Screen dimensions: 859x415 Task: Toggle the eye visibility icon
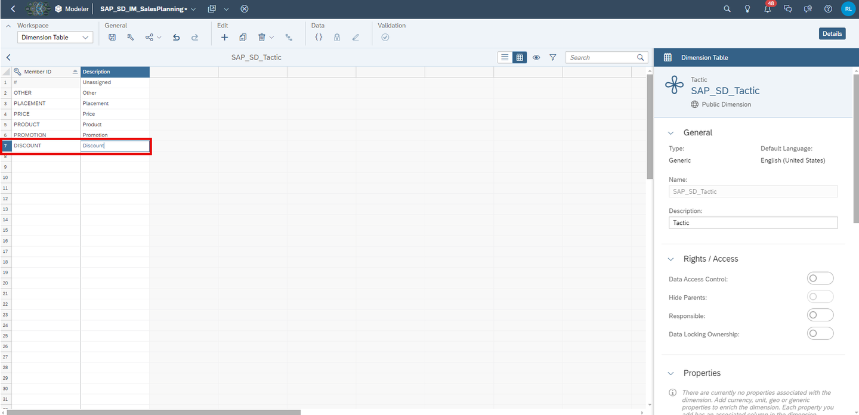pyautogui.click(x=536, y=58)
